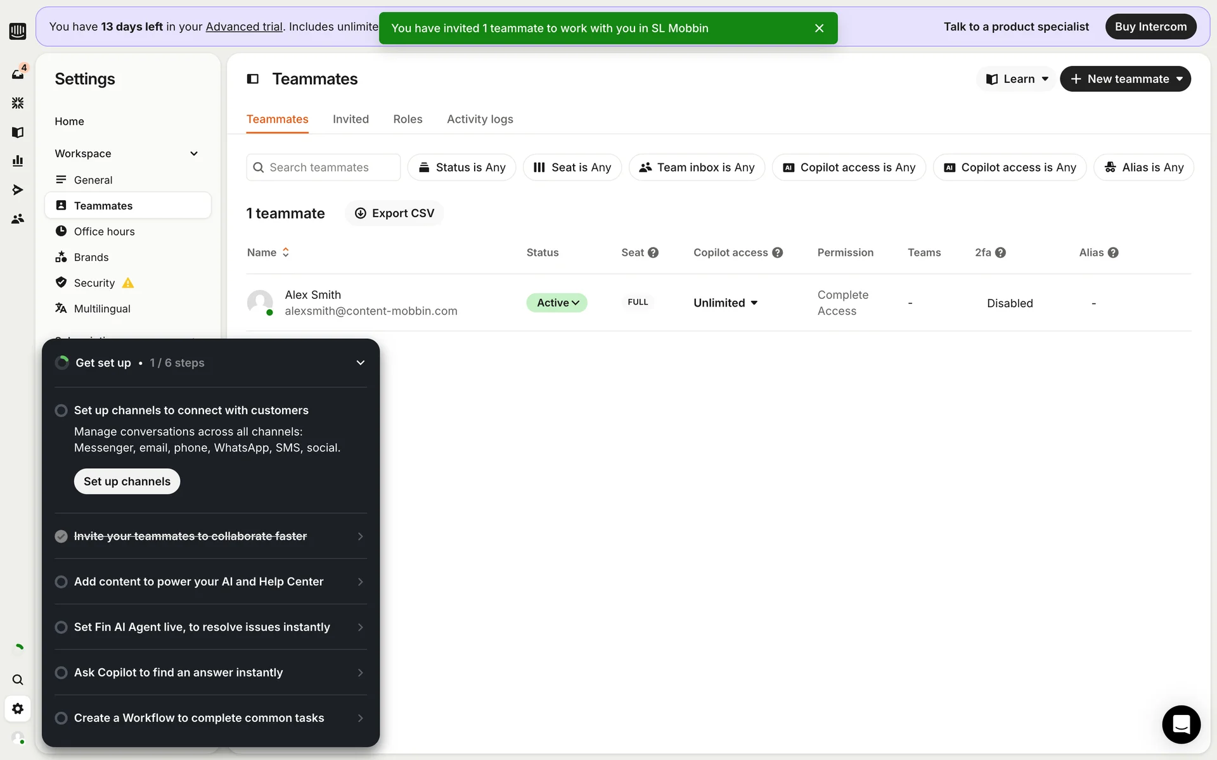The width and height of the screenshot is (1217, 760).
Task: Open the Messenger chat bubble launcher
Action: (1180, 724)
